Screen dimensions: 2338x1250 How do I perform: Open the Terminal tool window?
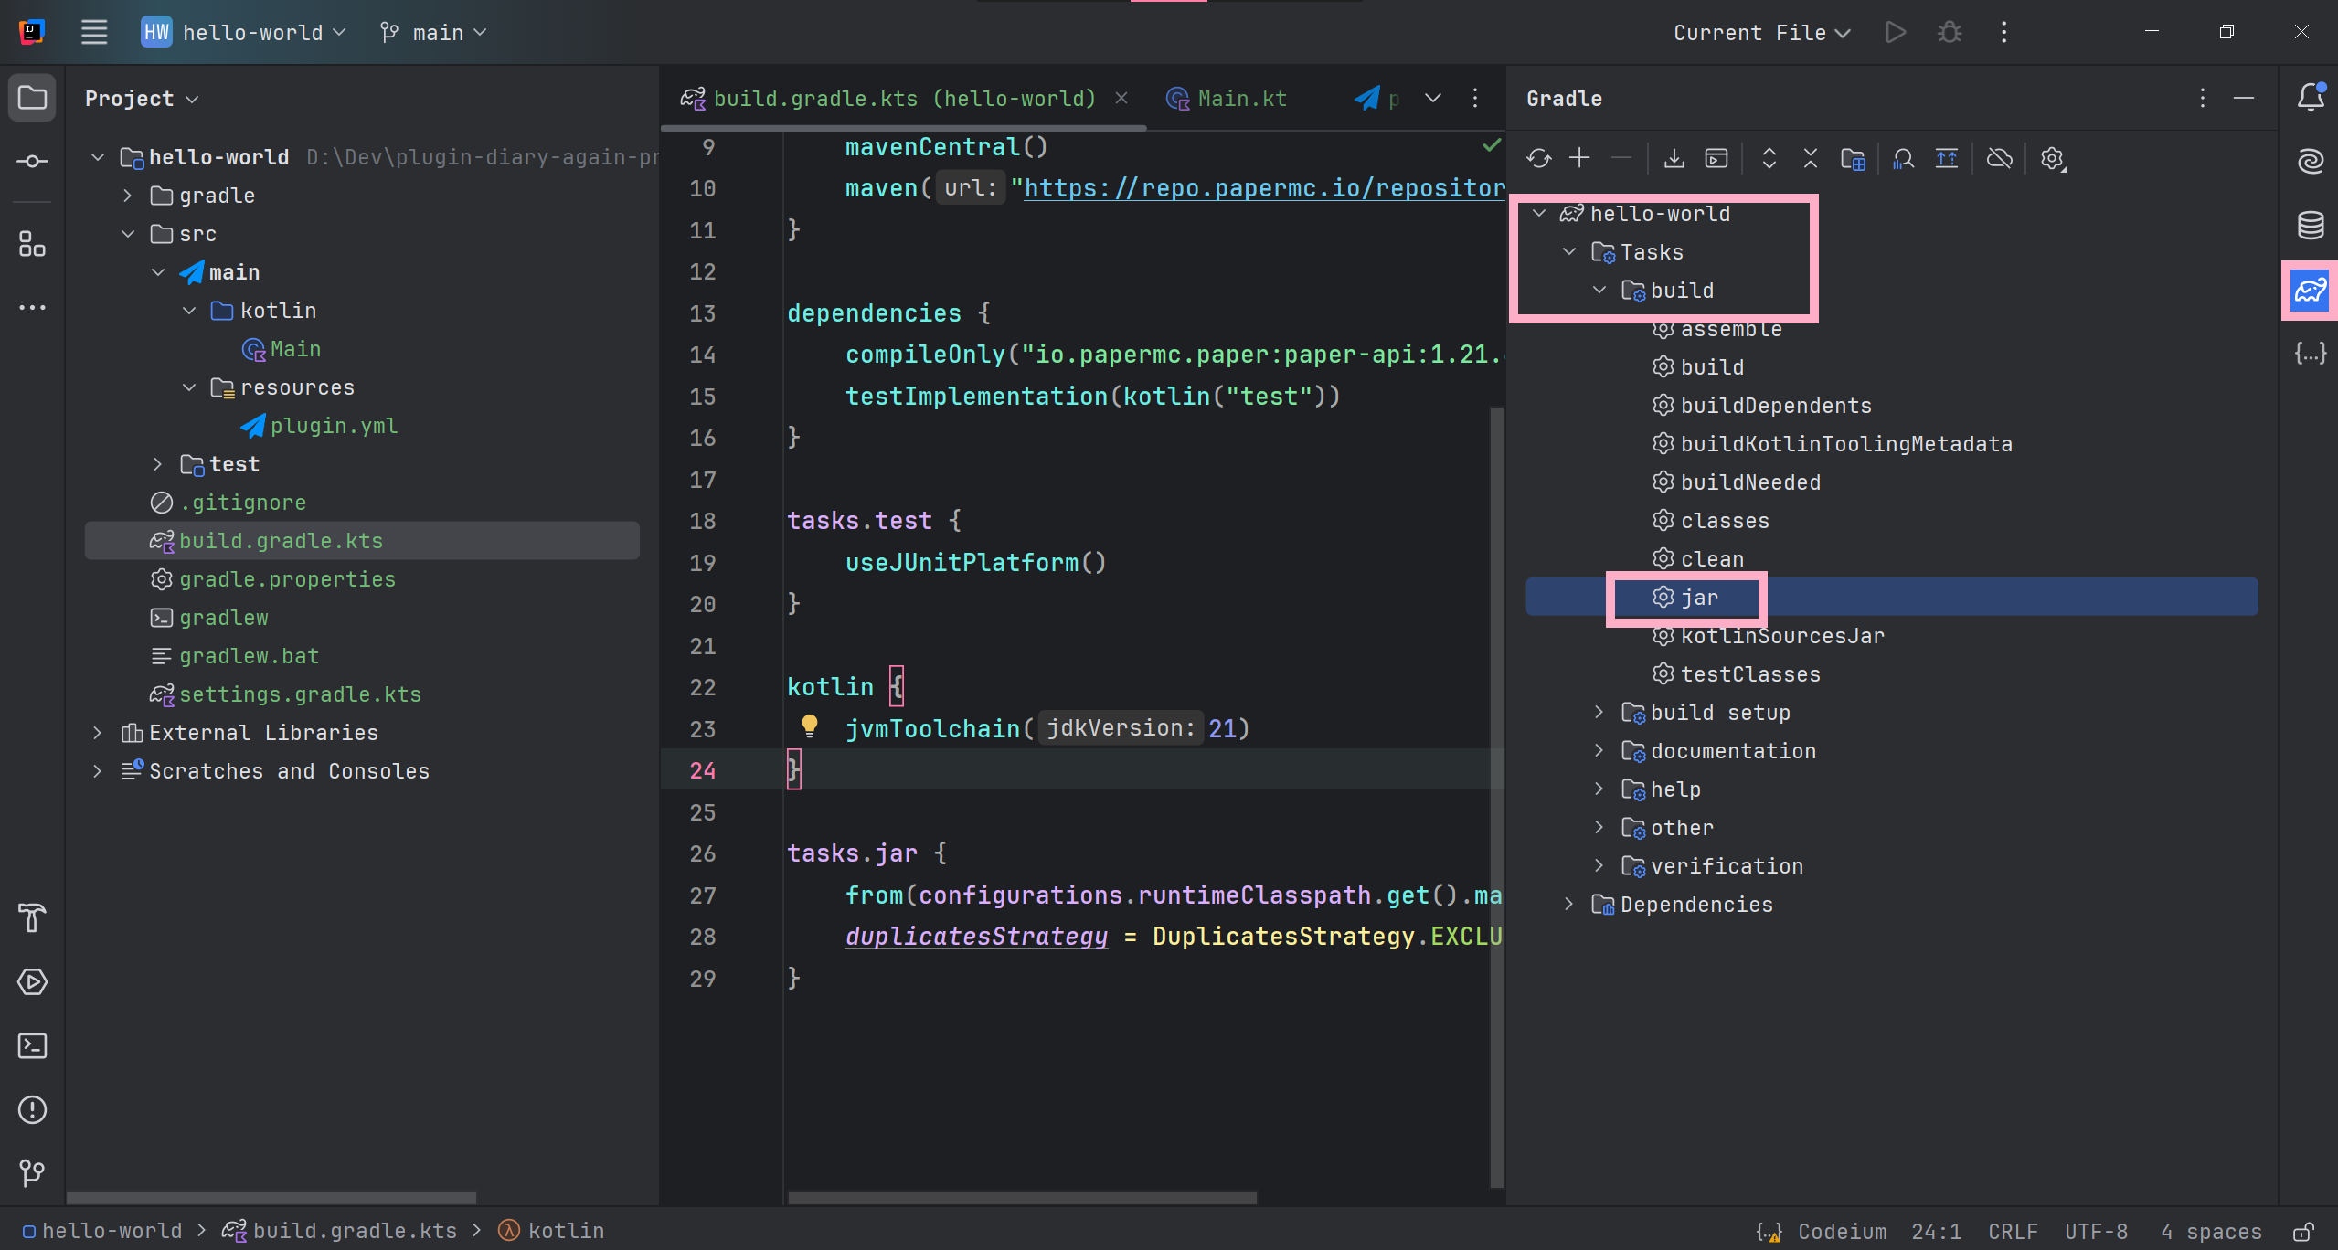32,1045
